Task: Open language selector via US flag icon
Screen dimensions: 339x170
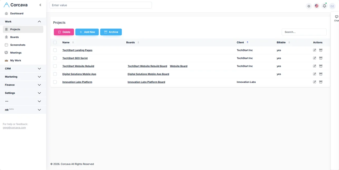Action: pyautogui.click(x=316, y=6)
